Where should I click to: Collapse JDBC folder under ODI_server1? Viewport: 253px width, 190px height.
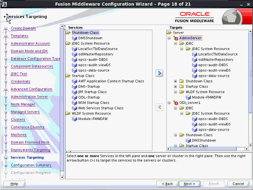click(176, 108)
